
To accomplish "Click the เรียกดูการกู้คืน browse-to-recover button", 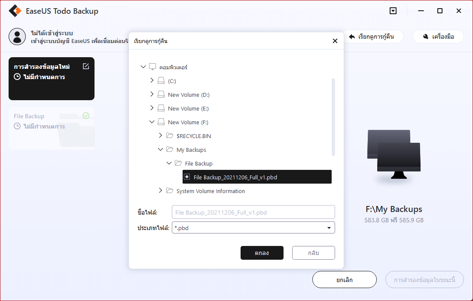I will click(372, 37).
